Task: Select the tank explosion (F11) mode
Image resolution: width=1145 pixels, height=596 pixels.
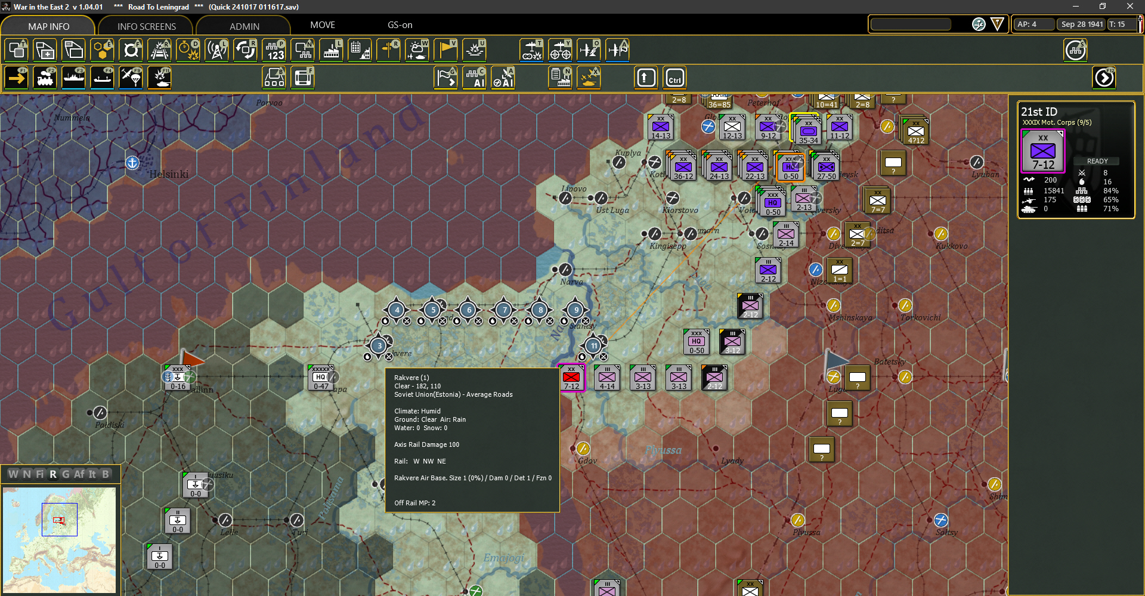Action: [x=159, y=78]
